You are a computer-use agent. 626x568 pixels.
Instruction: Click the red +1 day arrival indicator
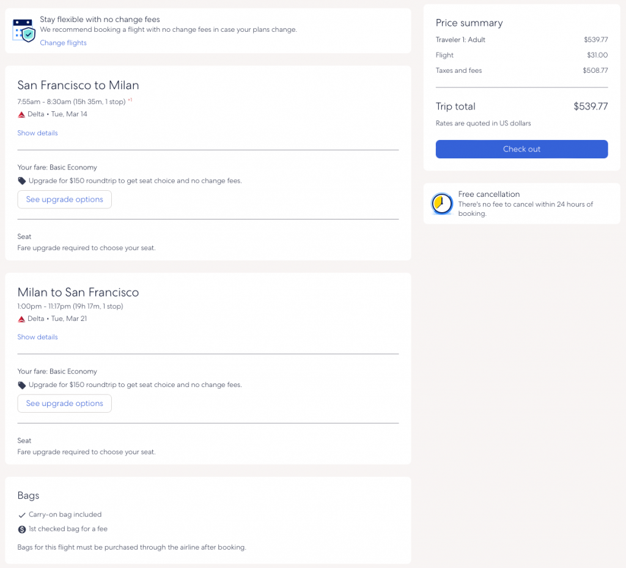pos(130,100)
